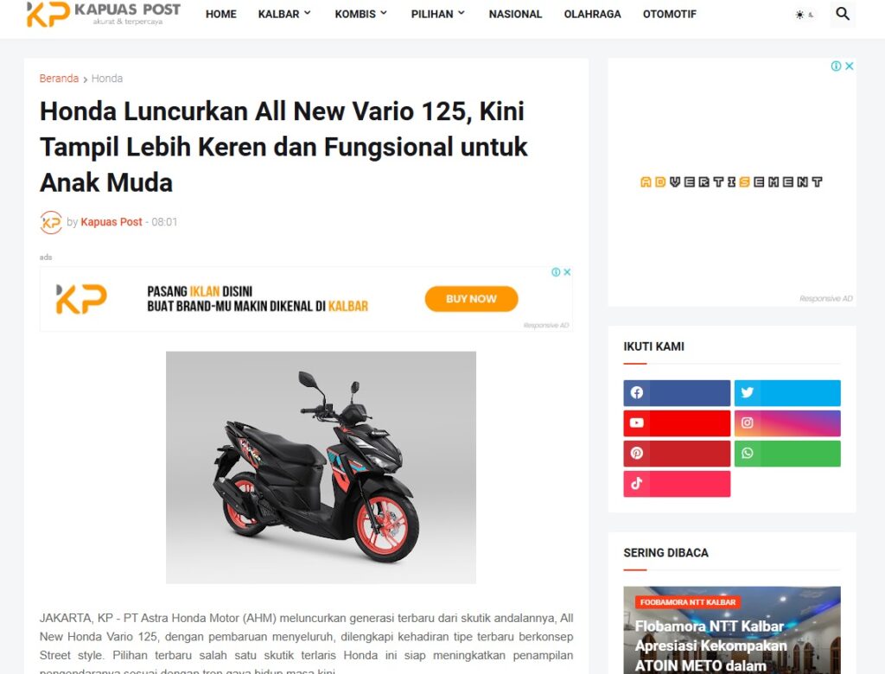Open the search magnifier icon
Viewport: 885px width, 674px height.
tap(842, 14)
